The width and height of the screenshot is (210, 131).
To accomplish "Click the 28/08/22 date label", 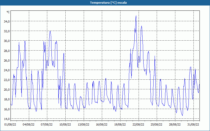I will 175,125.
